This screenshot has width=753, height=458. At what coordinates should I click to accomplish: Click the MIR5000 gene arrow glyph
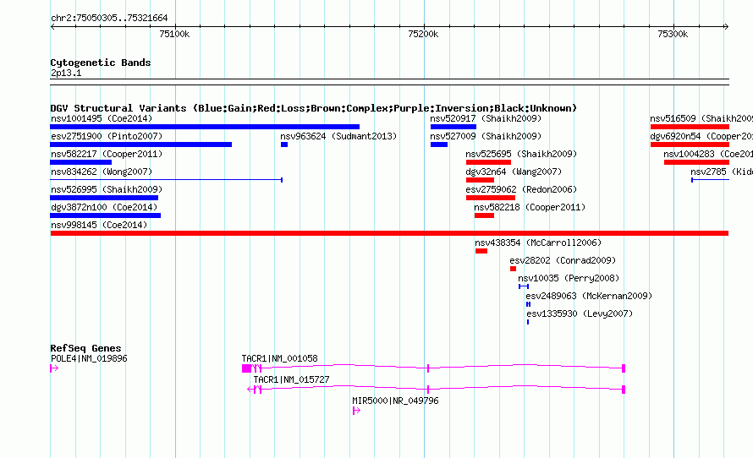[356, 411]
